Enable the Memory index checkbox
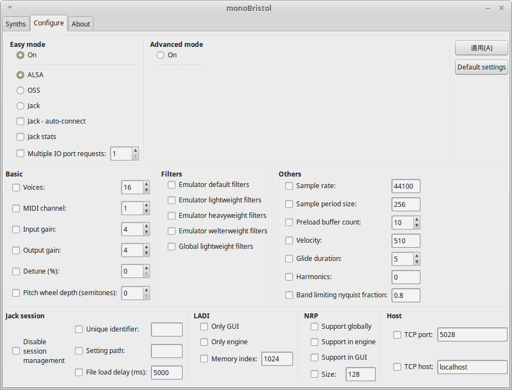The height and width of the screenshot is (390, 512). (204, 359)
